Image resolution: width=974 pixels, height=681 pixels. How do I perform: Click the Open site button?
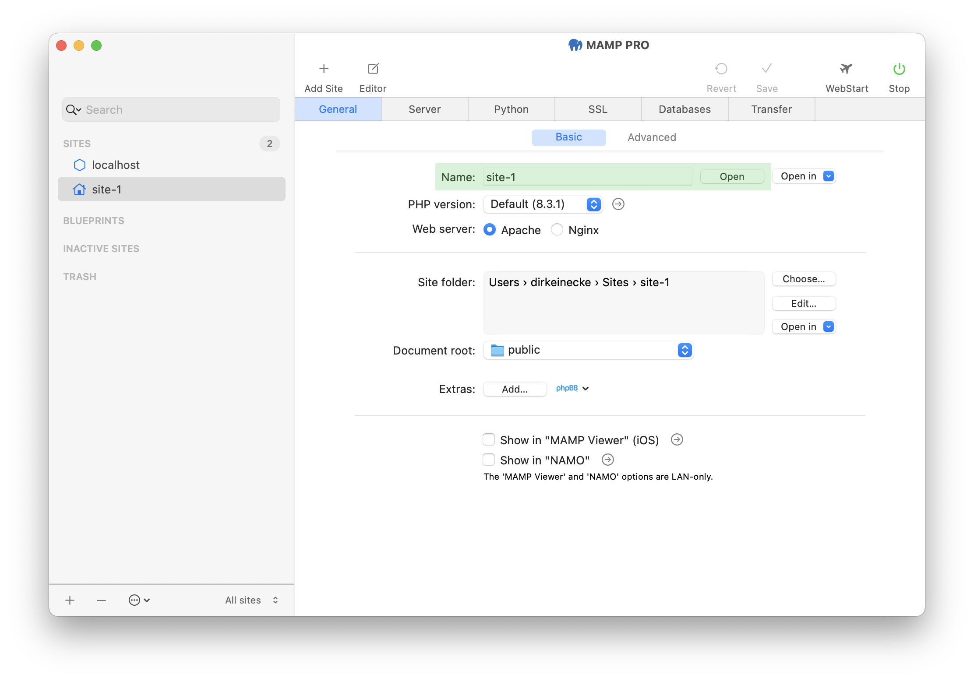[x=732, y=176]
